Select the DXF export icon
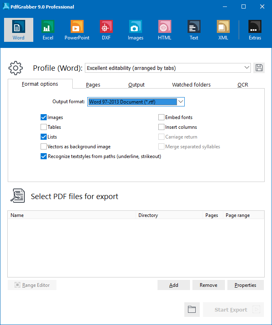 click(x=106, y=30)
